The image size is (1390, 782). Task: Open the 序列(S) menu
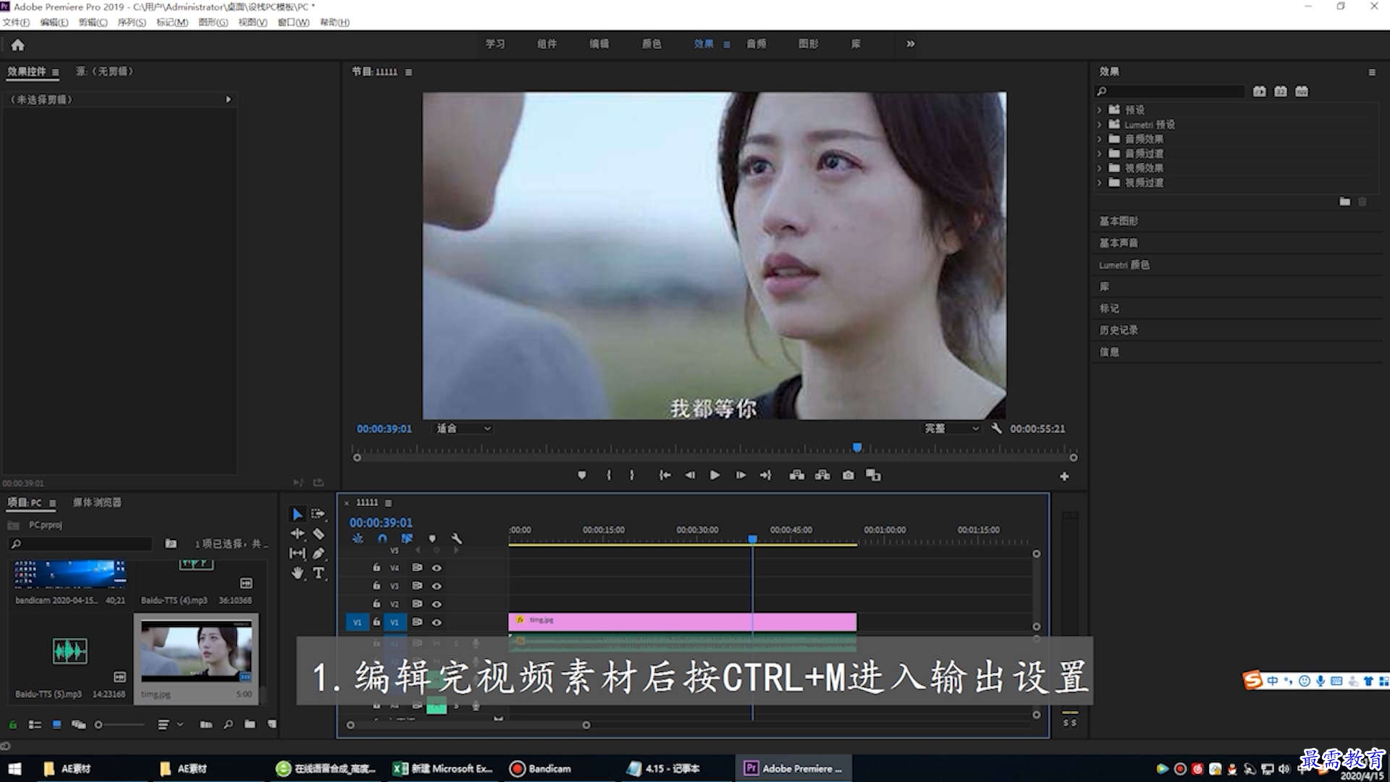132,22
